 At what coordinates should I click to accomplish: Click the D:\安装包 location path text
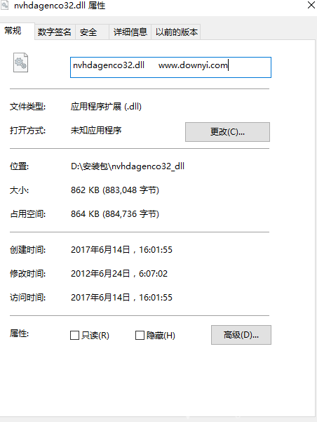pos(128,166)
